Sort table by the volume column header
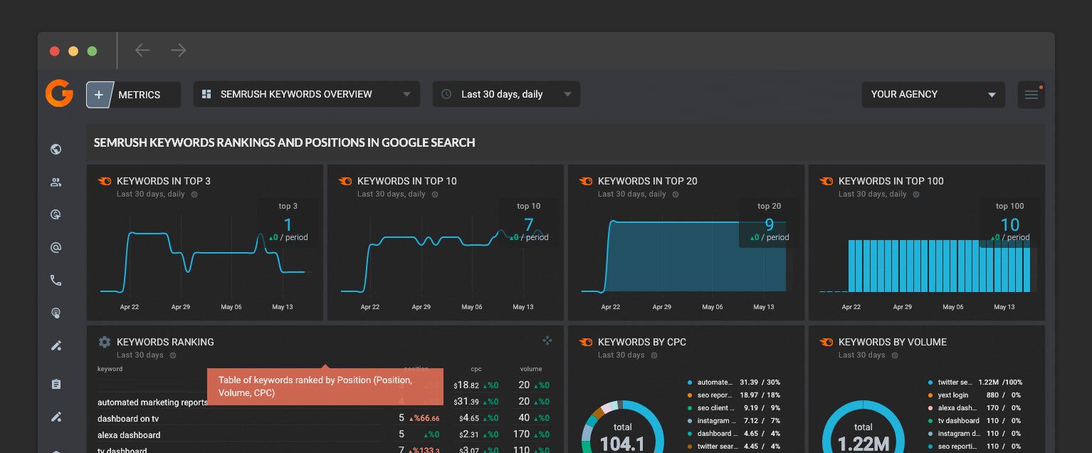The image size is (1092, 453). coord(531,369)
